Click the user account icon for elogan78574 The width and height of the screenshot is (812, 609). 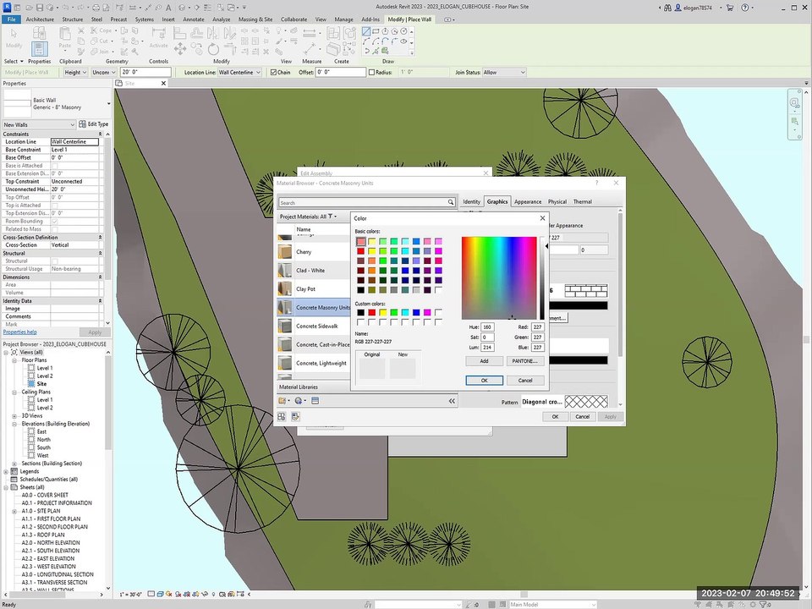678,8
